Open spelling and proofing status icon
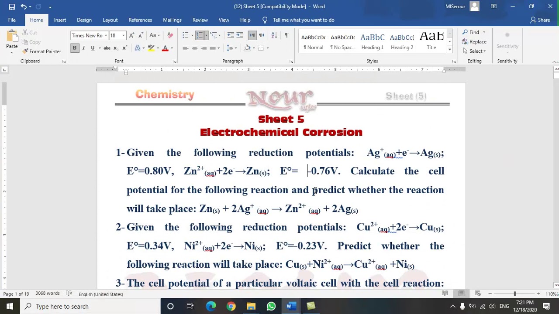Image resolution: width=559 pixels, height=314 pixels. click(x=69, y=294)
